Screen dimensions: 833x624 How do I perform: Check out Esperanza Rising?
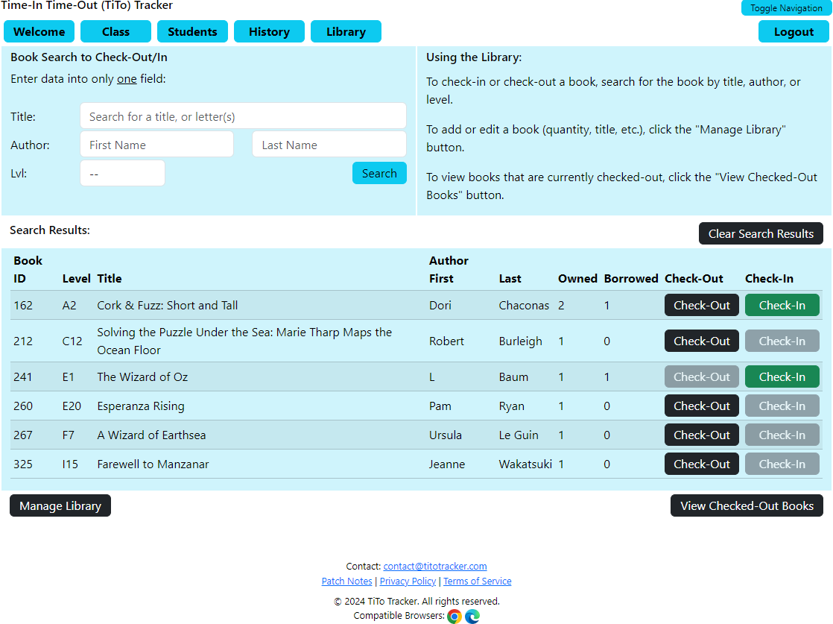(701, 406)
